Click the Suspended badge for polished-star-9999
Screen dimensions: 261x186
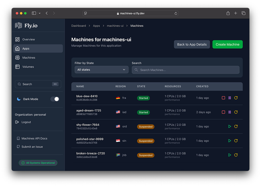(x=146, y=141)
